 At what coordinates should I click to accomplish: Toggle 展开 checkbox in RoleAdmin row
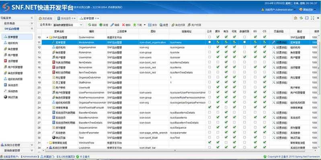pyautogui.click(x=218, y=52)
